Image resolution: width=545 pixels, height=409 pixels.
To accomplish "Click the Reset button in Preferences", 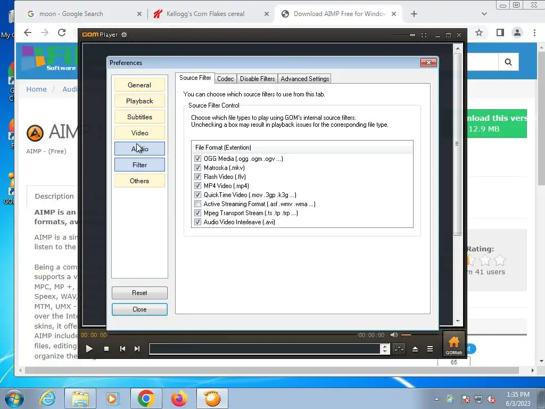I will point(139,293).
